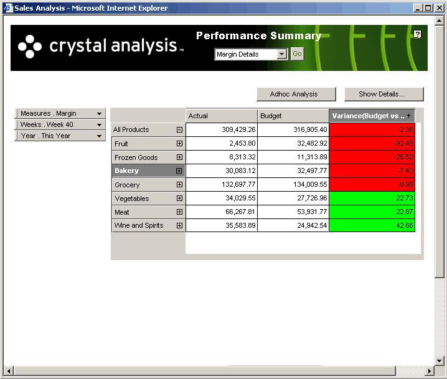This screenshot has height=379, width=447.
Task: Expand the Vegetables category
Action: pos(179,198)
